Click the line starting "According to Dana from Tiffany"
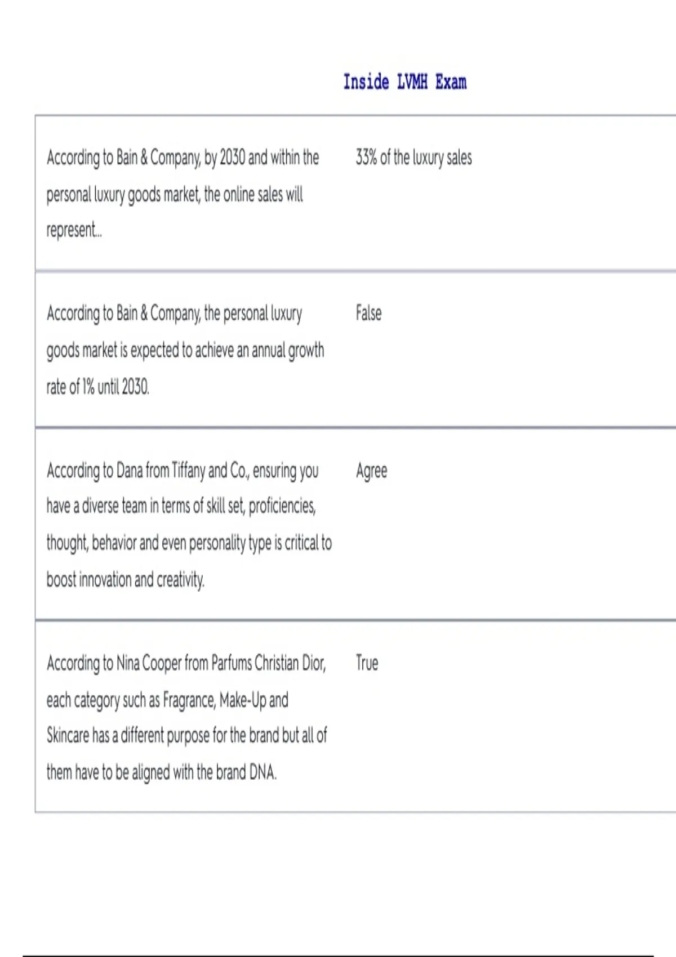The width and height of the screenshot is (676, 957). point(183,470)
